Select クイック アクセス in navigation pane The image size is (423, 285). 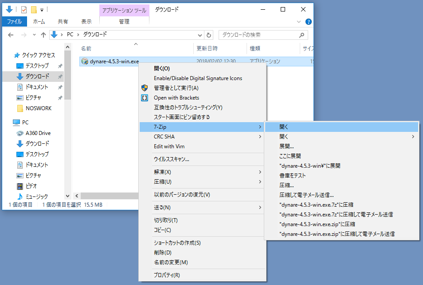(x=38, y=55)
